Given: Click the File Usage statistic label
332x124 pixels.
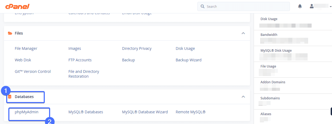Looking at the screenshot, I should click(x=268, y=66).
